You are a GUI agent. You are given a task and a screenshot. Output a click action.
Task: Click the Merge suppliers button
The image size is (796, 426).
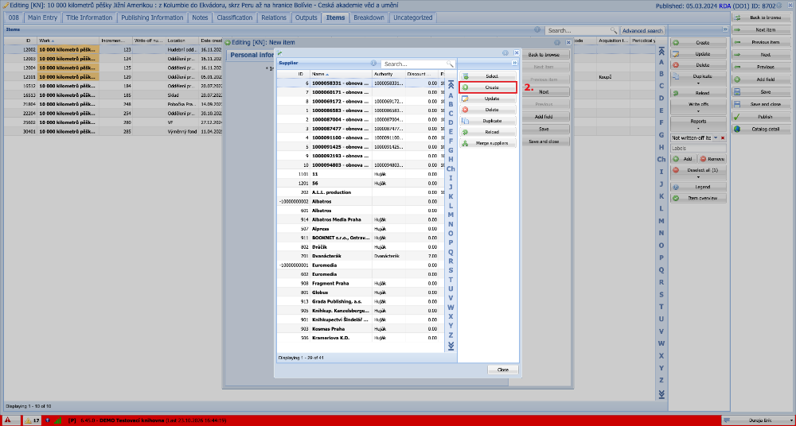coord(488,143)
